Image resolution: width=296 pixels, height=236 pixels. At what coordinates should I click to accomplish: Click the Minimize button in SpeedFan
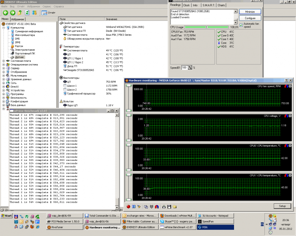(250, 12)
